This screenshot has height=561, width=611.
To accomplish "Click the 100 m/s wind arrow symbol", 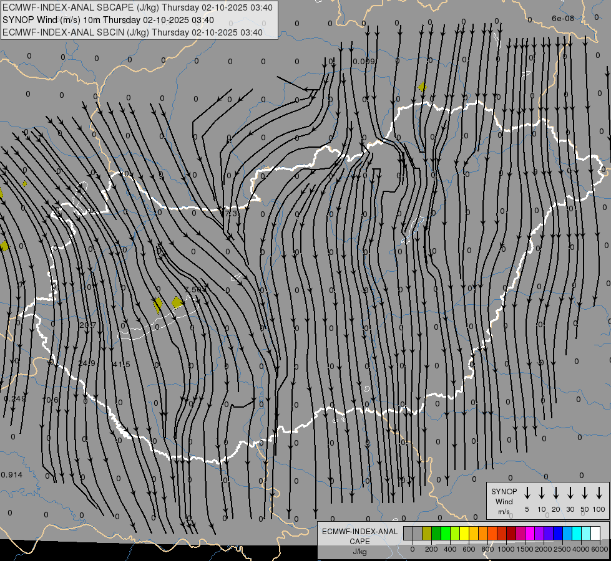I will pyautogui.click(x=599, y=493).
